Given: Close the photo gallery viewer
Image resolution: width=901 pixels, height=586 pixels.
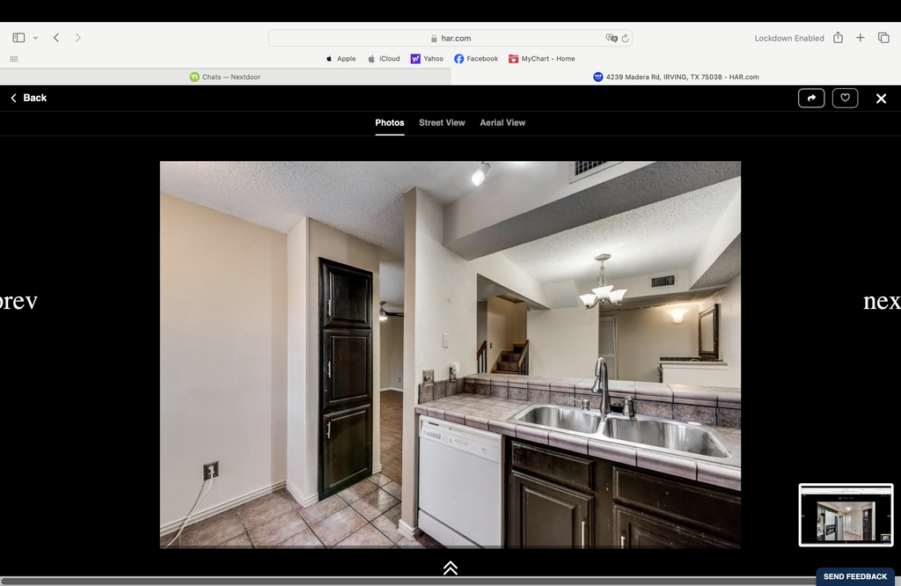Looking at the screenshot, I should point(881,99).
